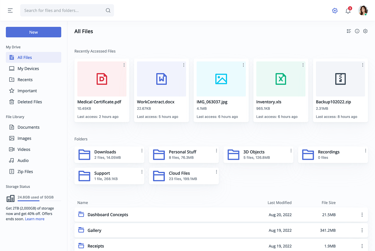375x251 pixels.
Task: Open more options for Dashboard Concepts row
Action: (362, 215)
